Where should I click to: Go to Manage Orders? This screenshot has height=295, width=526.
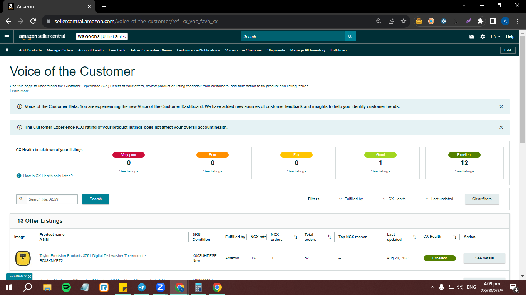60,50
